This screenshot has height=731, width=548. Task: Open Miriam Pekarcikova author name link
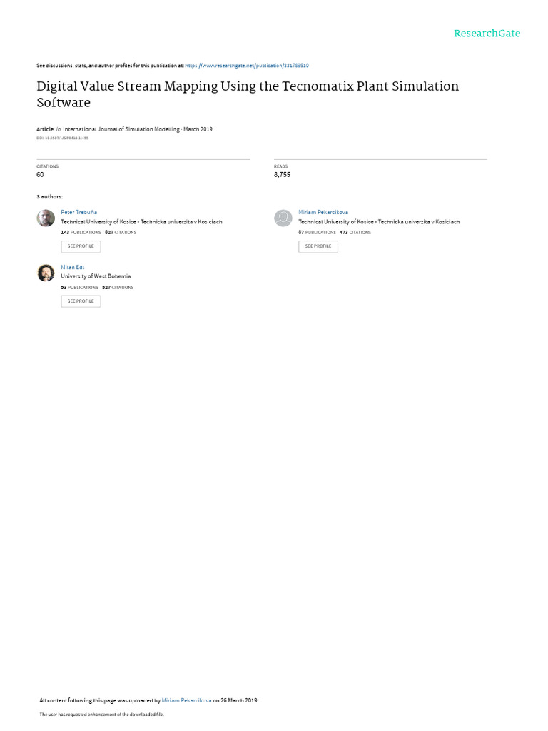click(x=323, y=212)
